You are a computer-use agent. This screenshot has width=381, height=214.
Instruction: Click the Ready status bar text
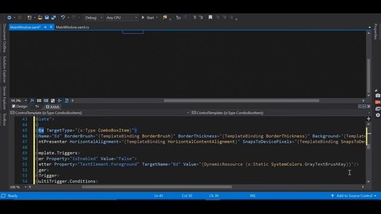tap(13, 196)
